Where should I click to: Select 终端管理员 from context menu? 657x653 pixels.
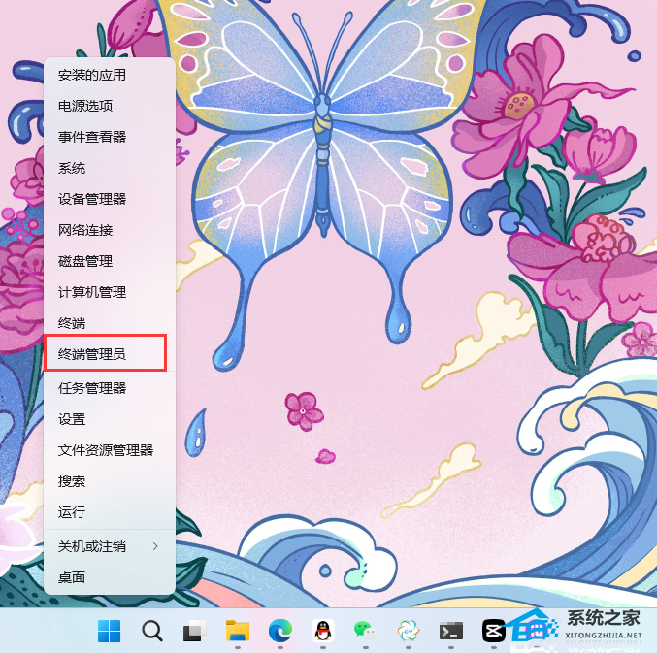click(92, 355)
